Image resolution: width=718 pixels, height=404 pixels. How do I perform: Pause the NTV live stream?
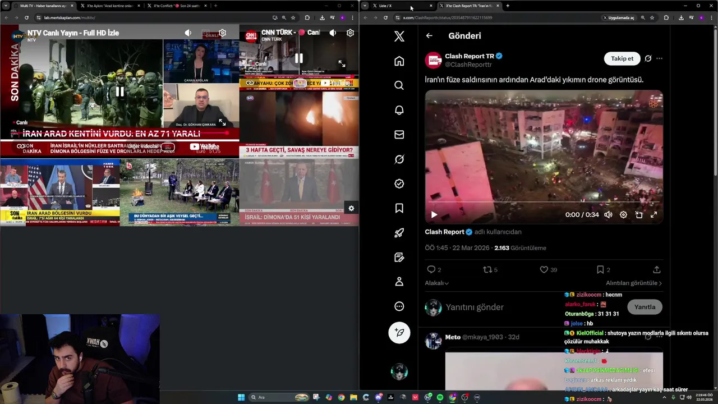[x=119, y=91]
